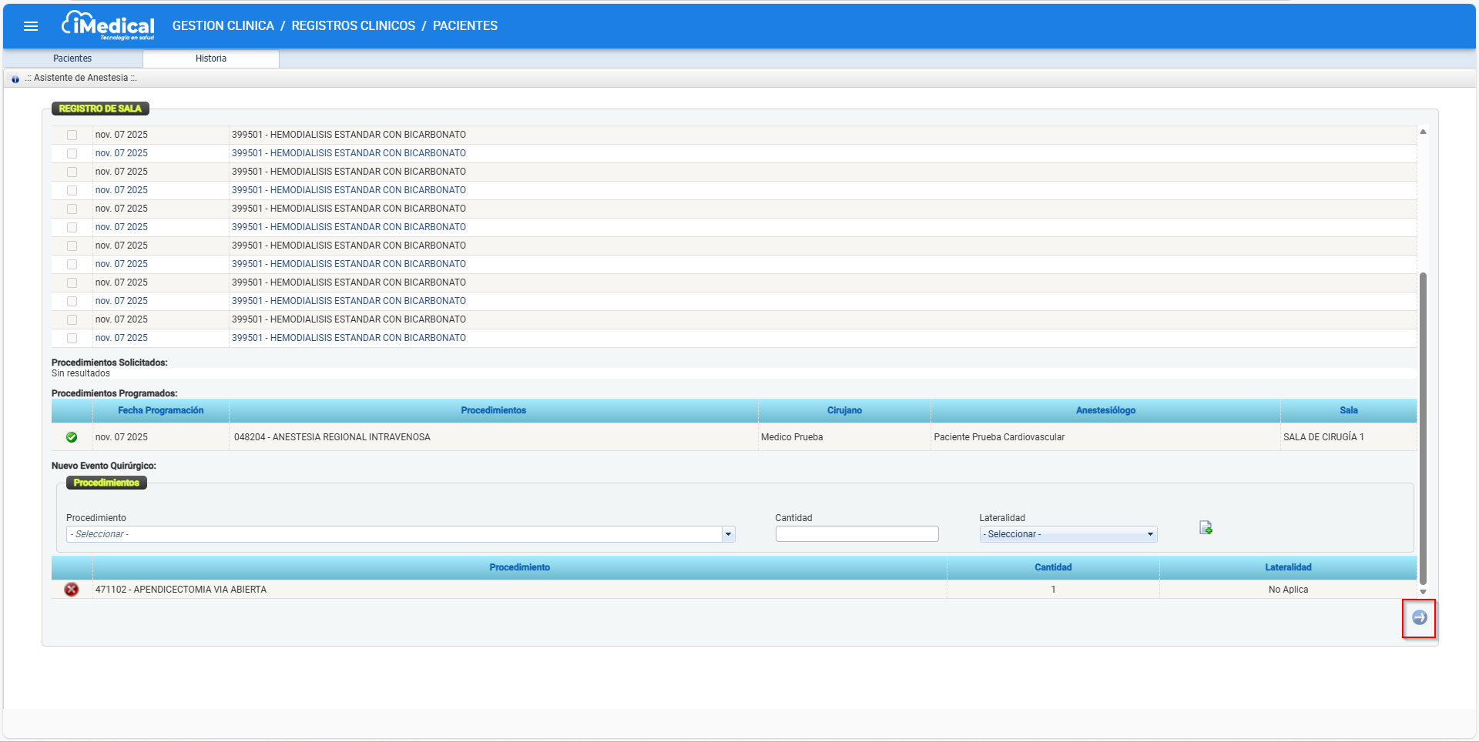Click 'nov. 07 2025' in the scheduled procedure row
Image resolution: width=1479 pixels, height=742 pixels.
(122, 437)
